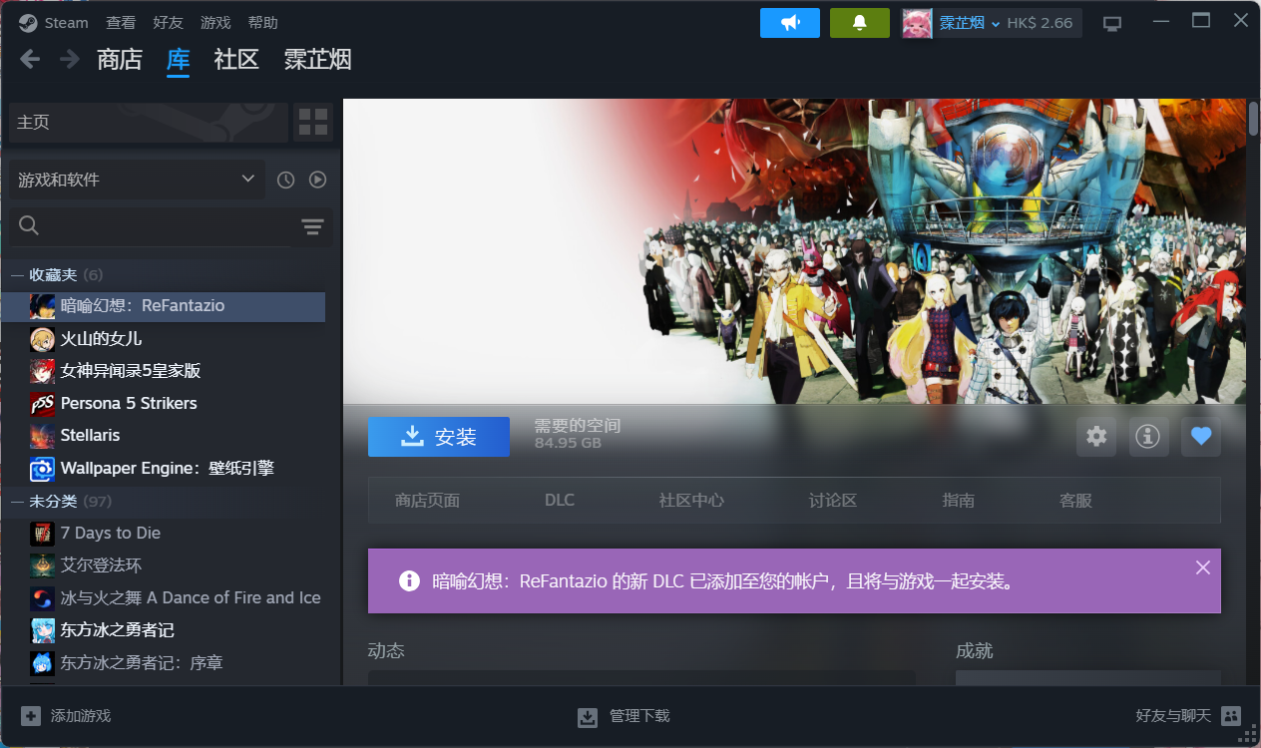Open friends and chat icon

click(1231, 715)
